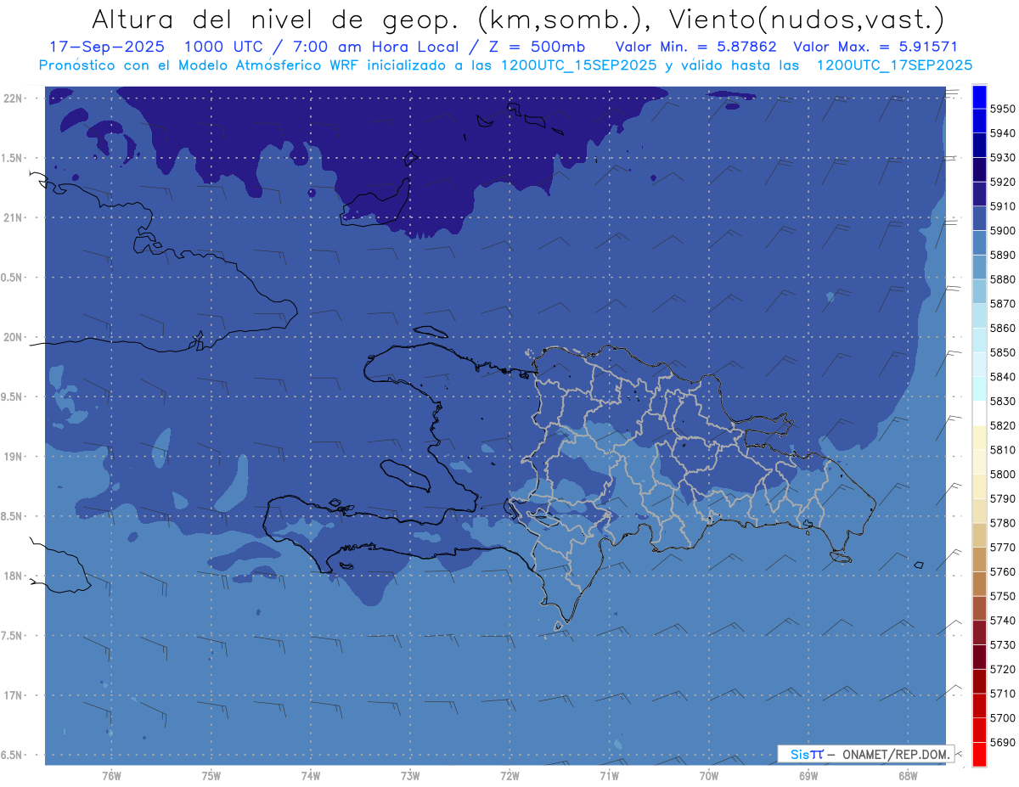The height and width of the screenshot is (787, 1019).
Task: Click the colorbar value 5840
Action: tap(1002, 377)
